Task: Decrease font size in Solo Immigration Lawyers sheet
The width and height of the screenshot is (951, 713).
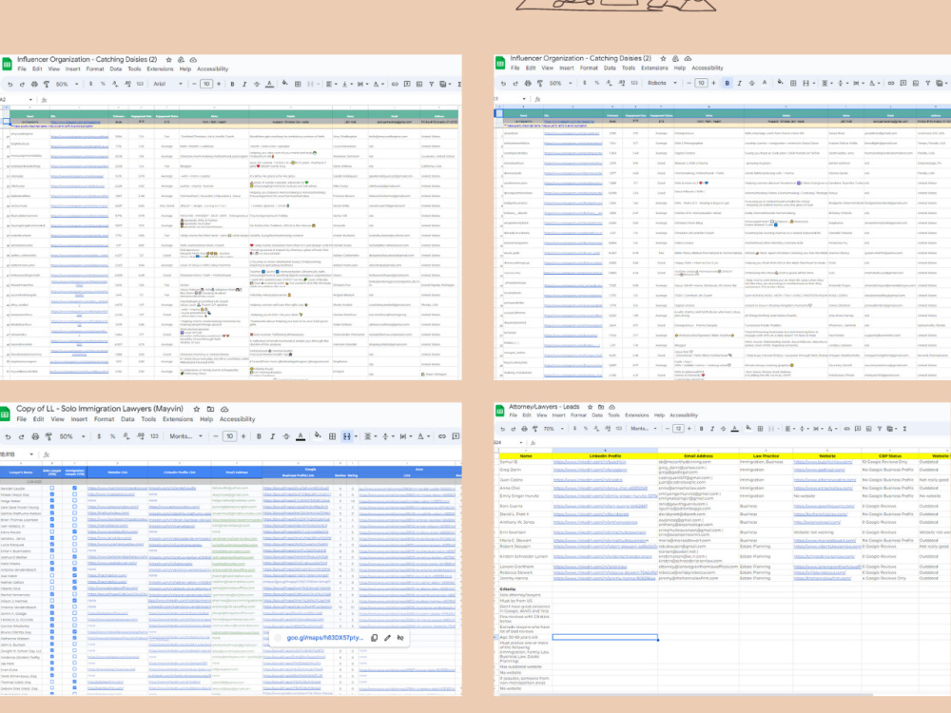Action: click(215, 436)
